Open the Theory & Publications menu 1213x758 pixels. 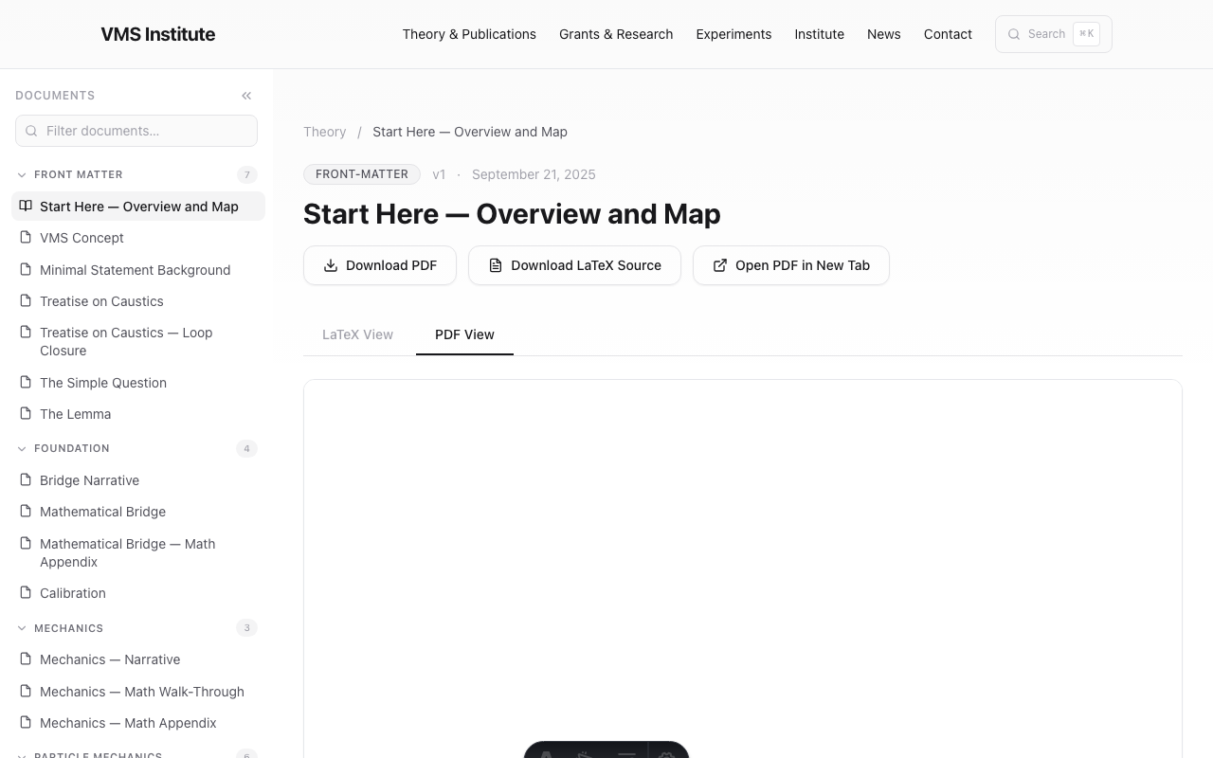(469, 34)
